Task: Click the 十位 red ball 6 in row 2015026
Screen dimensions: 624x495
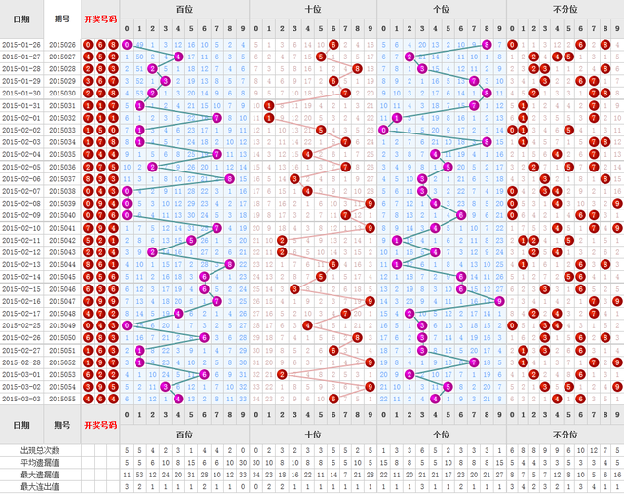Action: coord(333,45)
